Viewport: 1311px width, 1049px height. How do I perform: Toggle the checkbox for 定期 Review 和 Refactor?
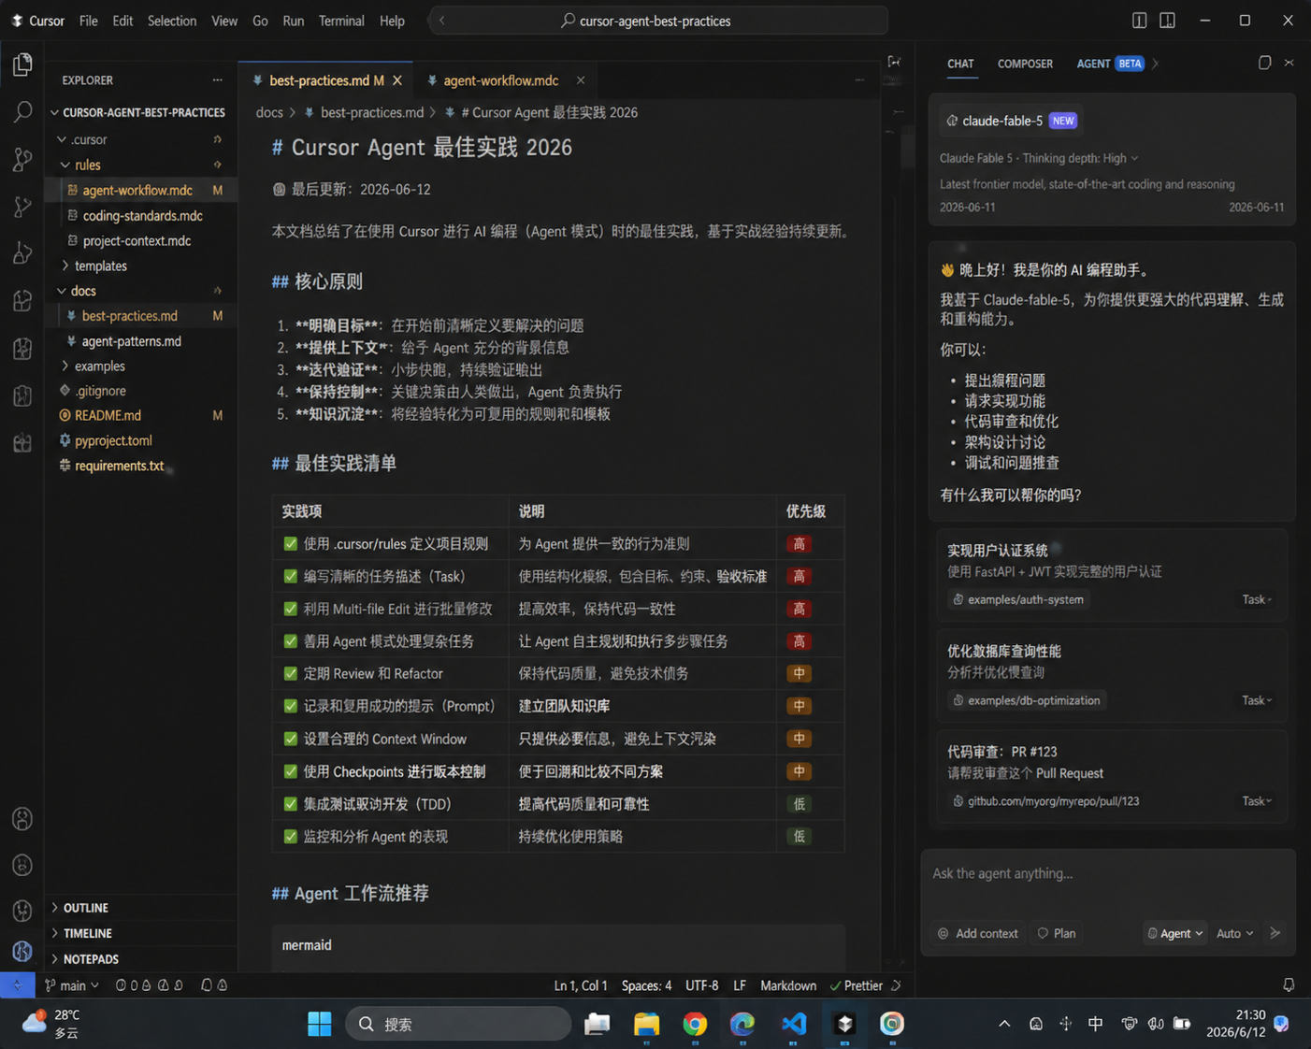tap(291, 674)
